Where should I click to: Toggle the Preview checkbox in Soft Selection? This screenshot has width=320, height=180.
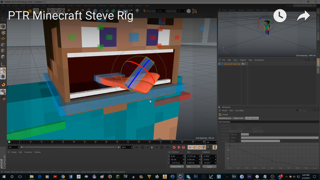pyautogui.click(x=244, y=125)
